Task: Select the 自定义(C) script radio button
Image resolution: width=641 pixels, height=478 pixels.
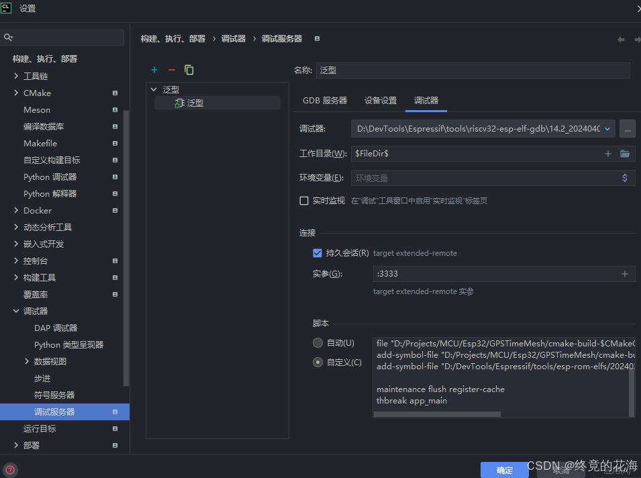Action: tap(317, 363)
